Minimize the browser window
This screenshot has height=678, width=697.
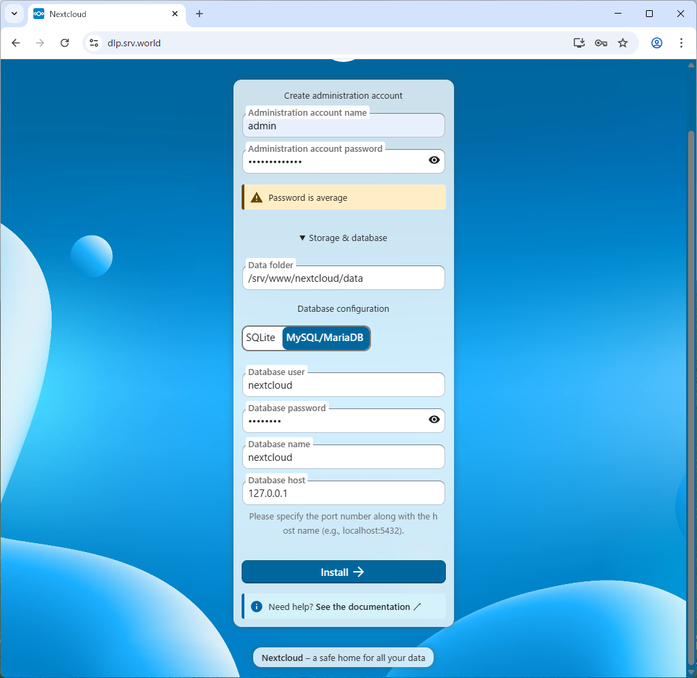618,14
